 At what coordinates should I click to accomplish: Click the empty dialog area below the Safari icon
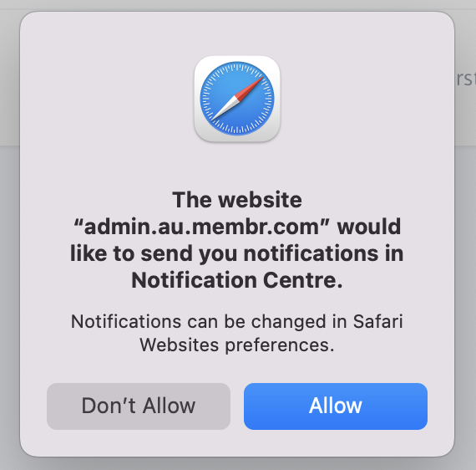click(237, 166)
